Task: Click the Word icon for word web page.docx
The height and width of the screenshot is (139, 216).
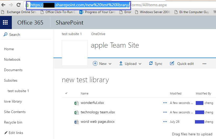Action: 77,122
